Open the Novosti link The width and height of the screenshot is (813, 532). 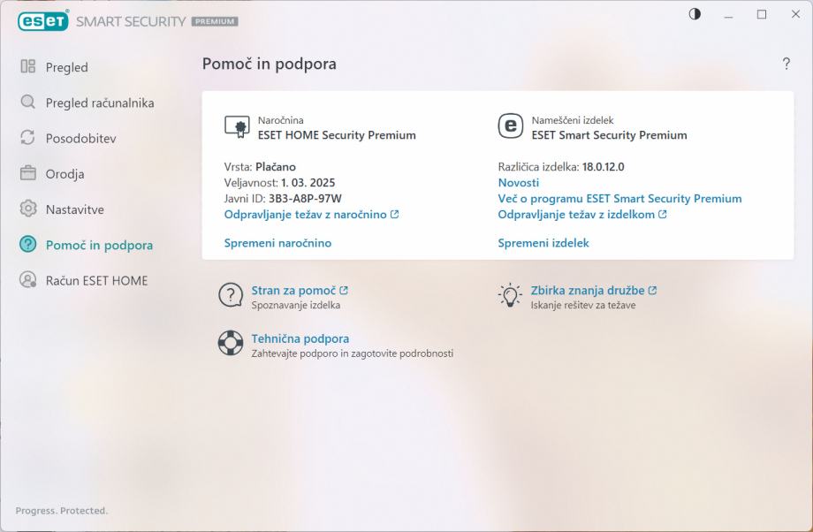(519, 183)
